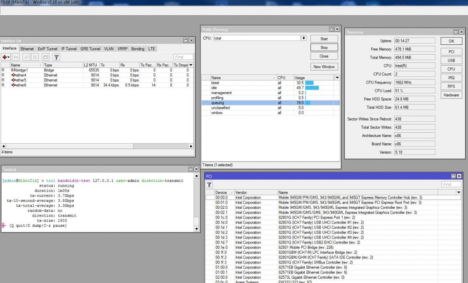Switch to the Ethernet tab

[27, 49]
